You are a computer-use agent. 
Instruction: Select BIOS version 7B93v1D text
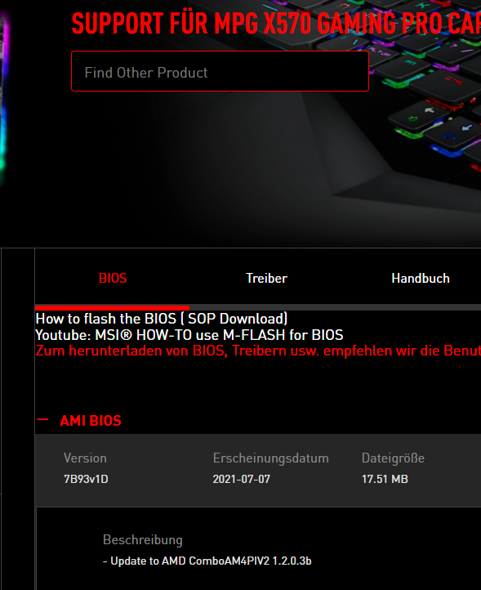pyautogui.click(x=86, y=479)
